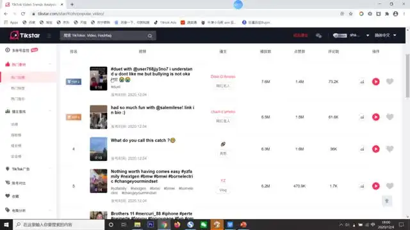The image size is (410, 230).
Task: Open WeChat from the taskbar
Action: point(204,224)
